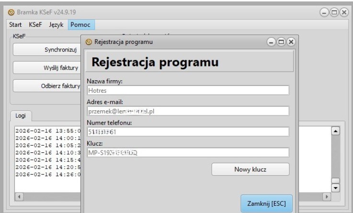Viewport: 353px width, 213px height.
Task: Click the Pomoc menu item
Action: (x=81, y=24)
